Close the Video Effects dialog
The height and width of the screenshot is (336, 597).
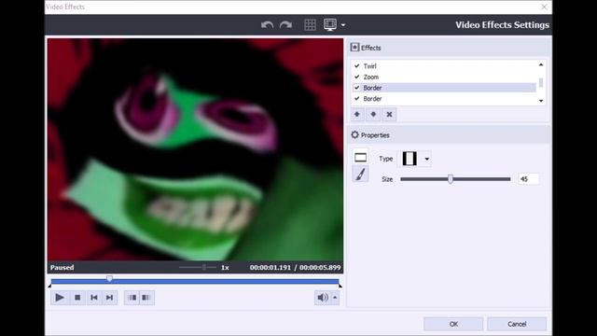(544, 7)
